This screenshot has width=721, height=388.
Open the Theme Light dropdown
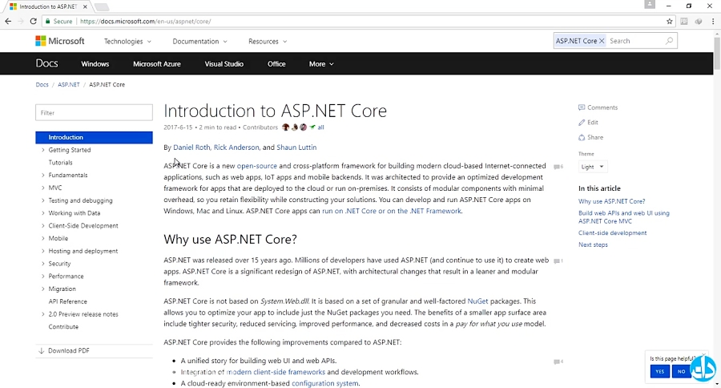click(593, 167)
